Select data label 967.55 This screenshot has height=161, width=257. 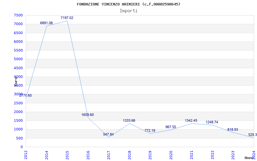pyautogui.click(x=171, y=127)
